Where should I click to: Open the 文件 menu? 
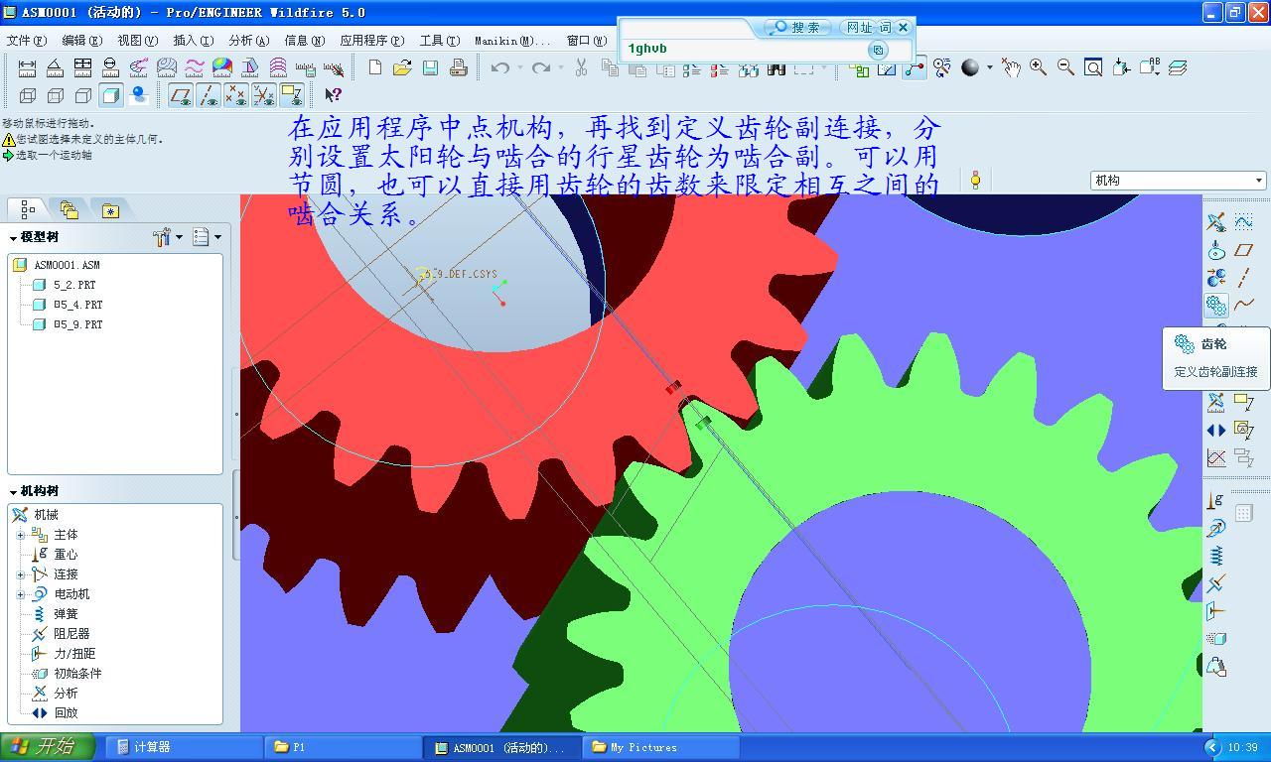[x=26, y=41]
